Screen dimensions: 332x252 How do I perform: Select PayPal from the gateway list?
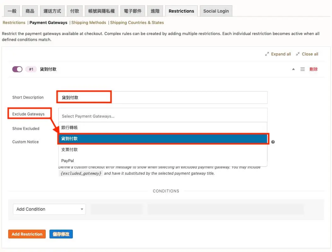coord(163,161)
